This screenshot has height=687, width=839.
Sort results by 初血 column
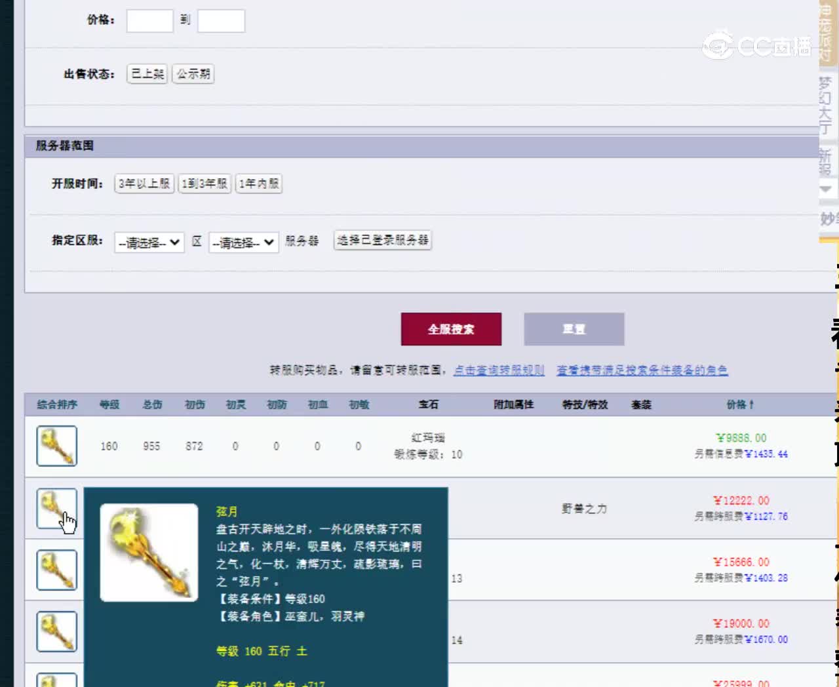pyautogui.click(x=318, y=404)
